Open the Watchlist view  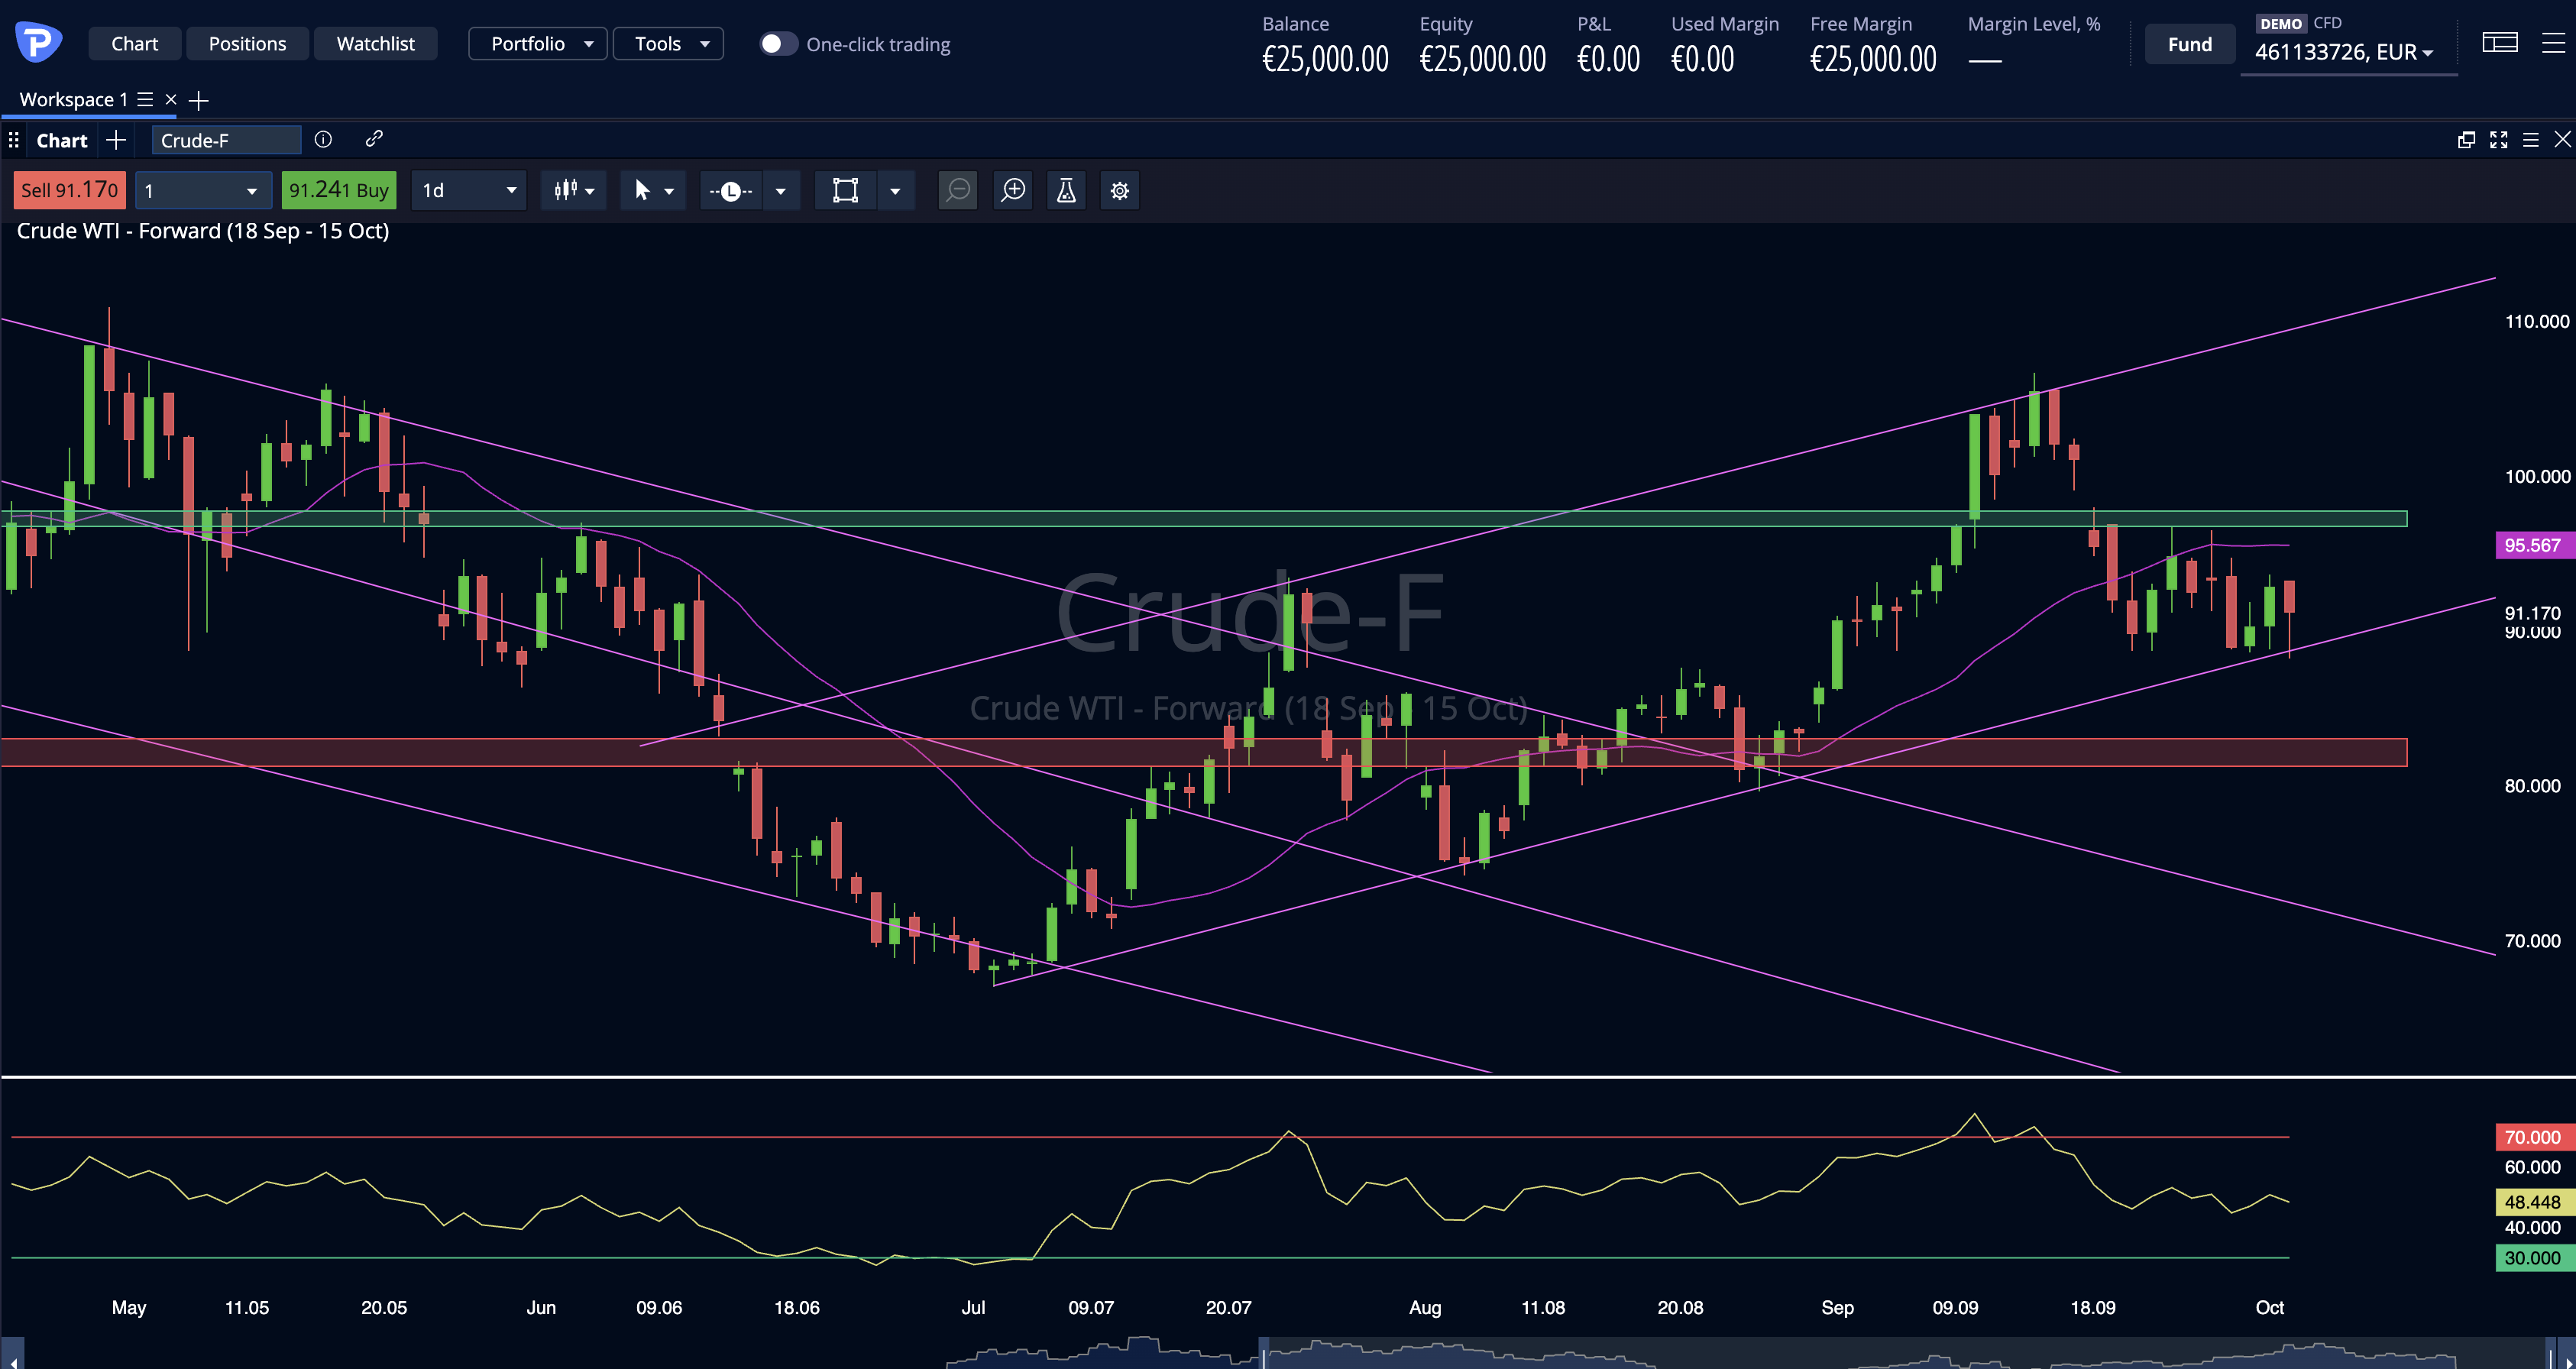pyautogui.click(x=375, y=44)
